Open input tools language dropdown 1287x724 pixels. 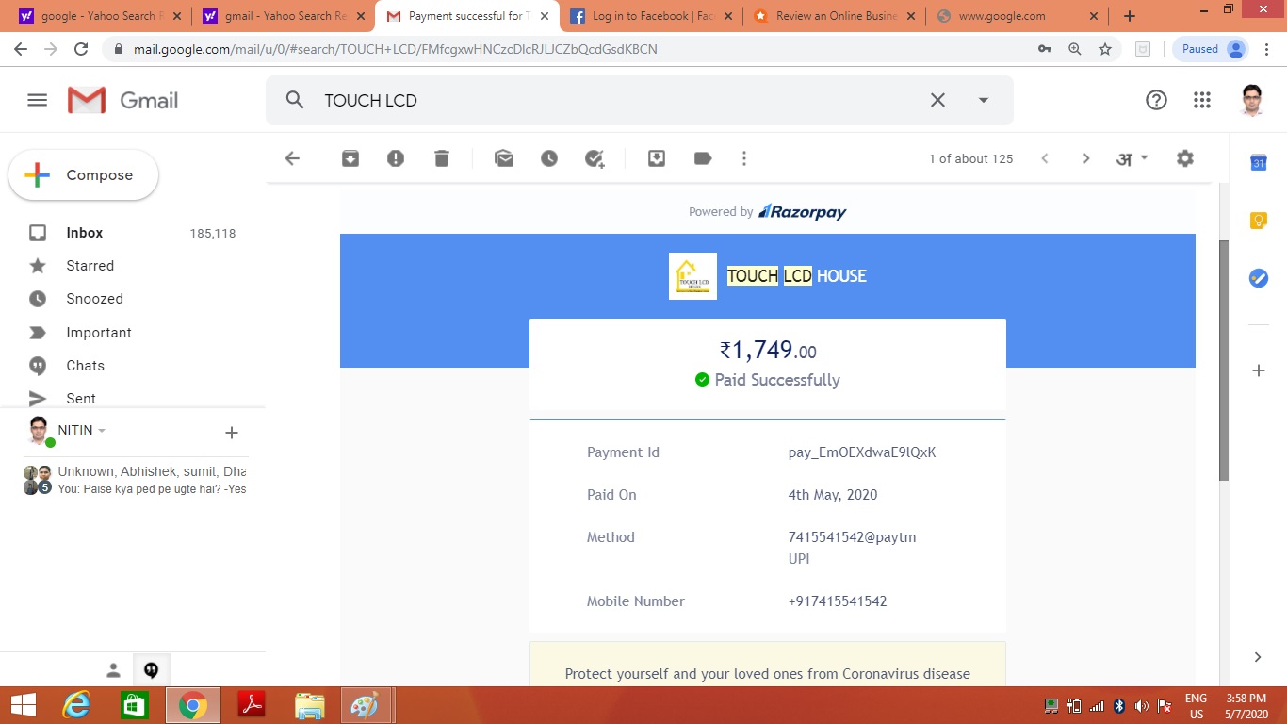[x=1132, y=158]
